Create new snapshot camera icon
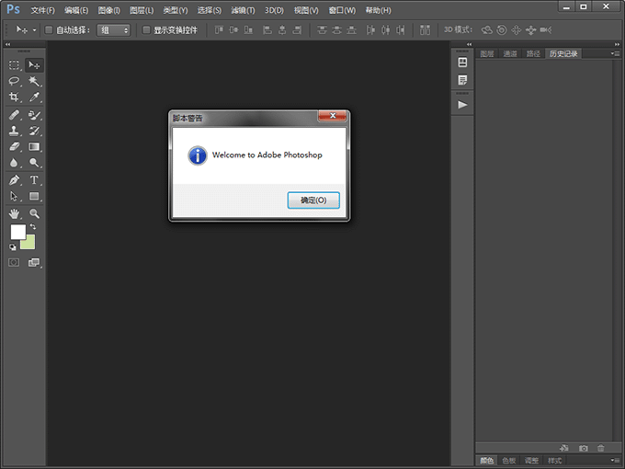The width and height of the screenshot is (625, 469). (583, 448)
